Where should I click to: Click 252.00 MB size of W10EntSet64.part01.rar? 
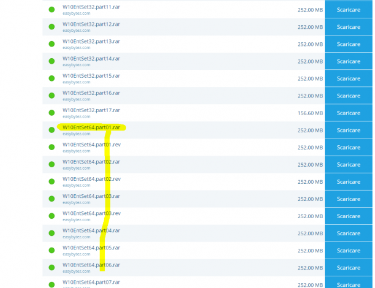tap(310, 131)
